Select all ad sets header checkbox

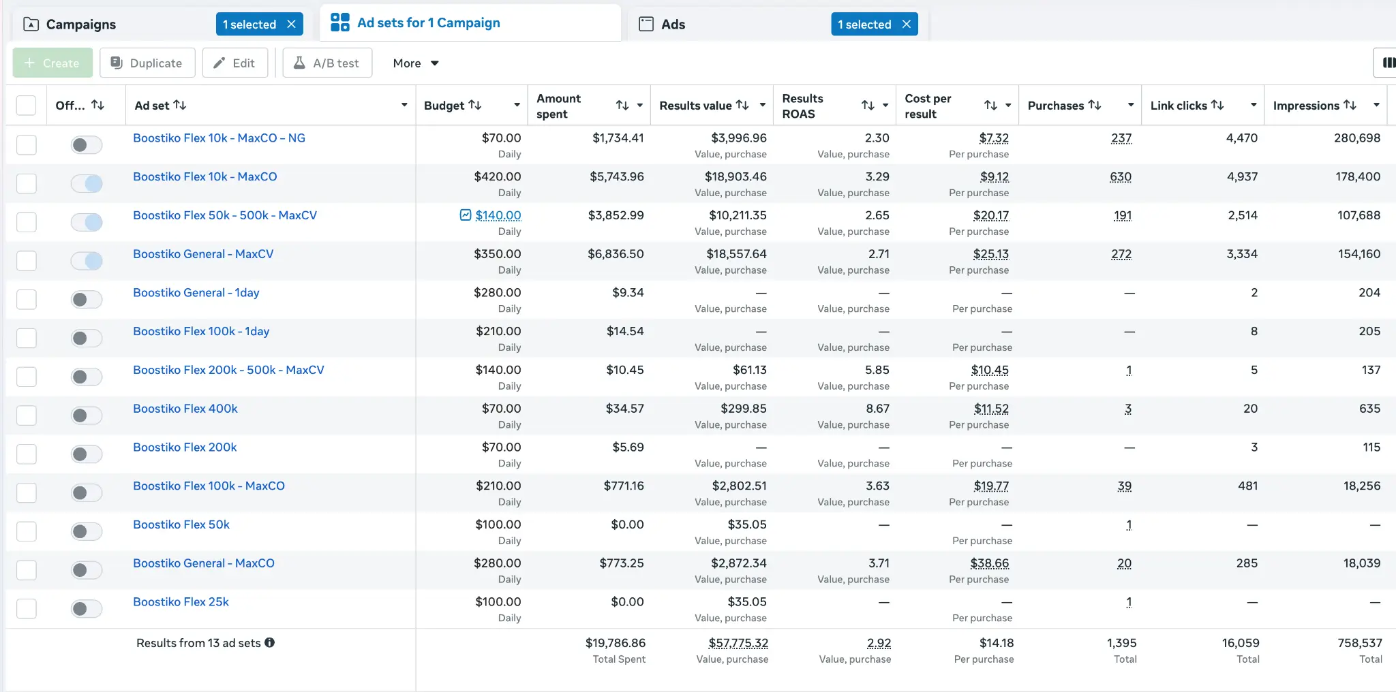(x=26, y=105)
